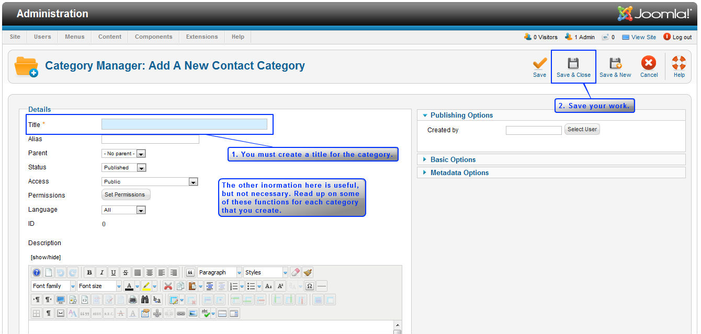Screen dimensions: 701x334
Task: Toggle bold formatting in the editor
Action: point(89,272)
